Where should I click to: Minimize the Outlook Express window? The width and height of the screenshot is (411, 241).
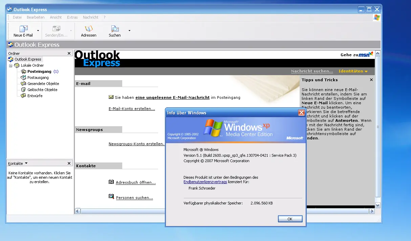point(362,9)
